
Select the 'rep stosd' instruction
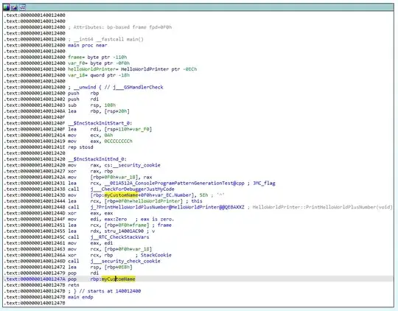point(80,147)
